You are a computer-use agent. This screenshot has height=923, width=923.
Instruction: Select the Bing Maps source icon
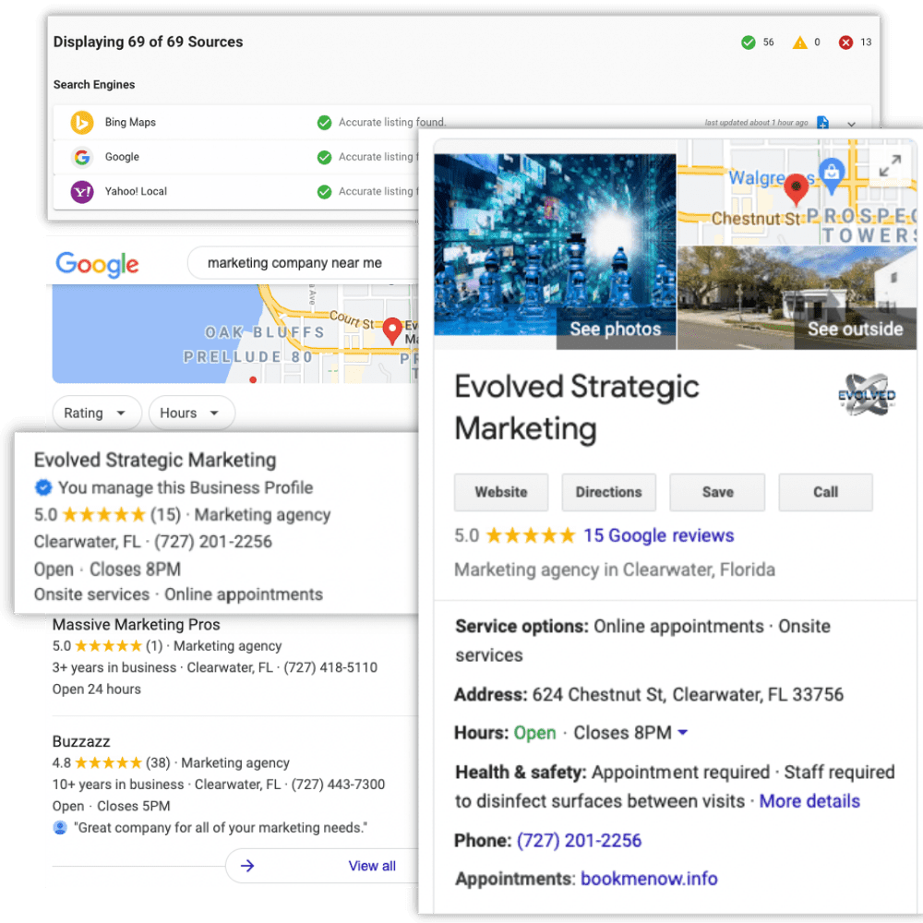(81, 122)
